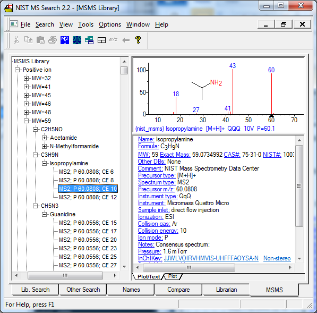Select Guanidine spectrum CE 15
Image resolution: width=317 pixels, height=313 pixels.
(x=88, y=223)
